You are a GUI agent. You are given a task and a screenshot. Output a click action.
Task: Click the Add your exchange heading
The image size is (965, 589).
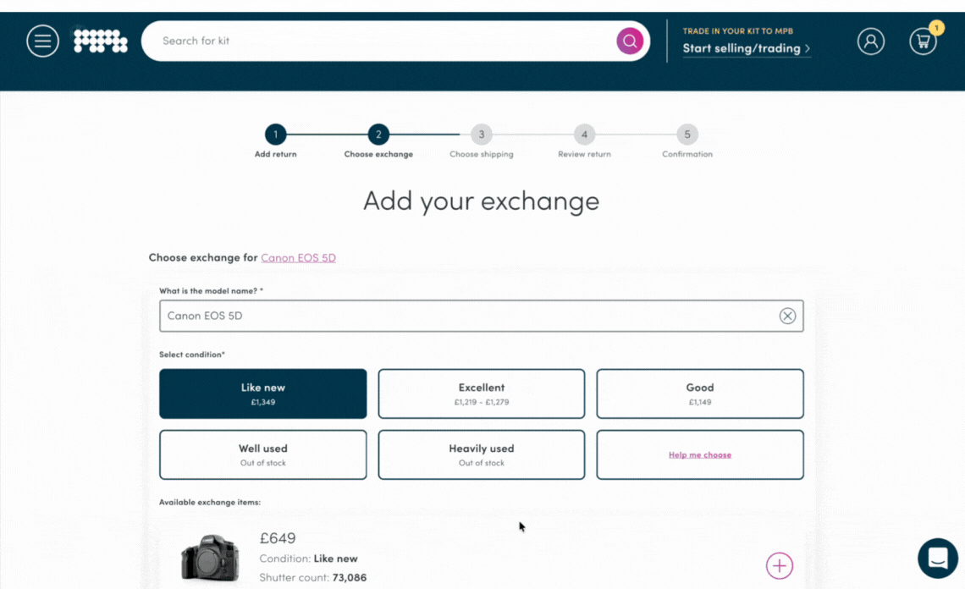pyautogui.click(x=482, y=201)
